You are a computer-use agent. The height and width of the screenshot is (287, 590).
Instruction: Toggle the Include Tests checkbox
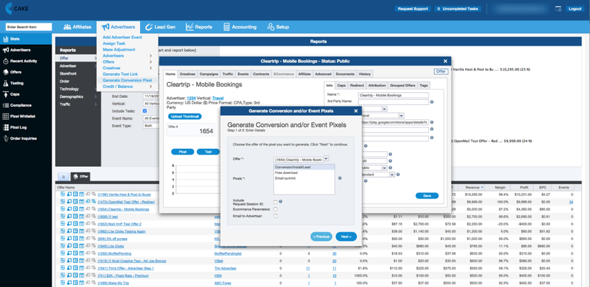tap(145, 111)
